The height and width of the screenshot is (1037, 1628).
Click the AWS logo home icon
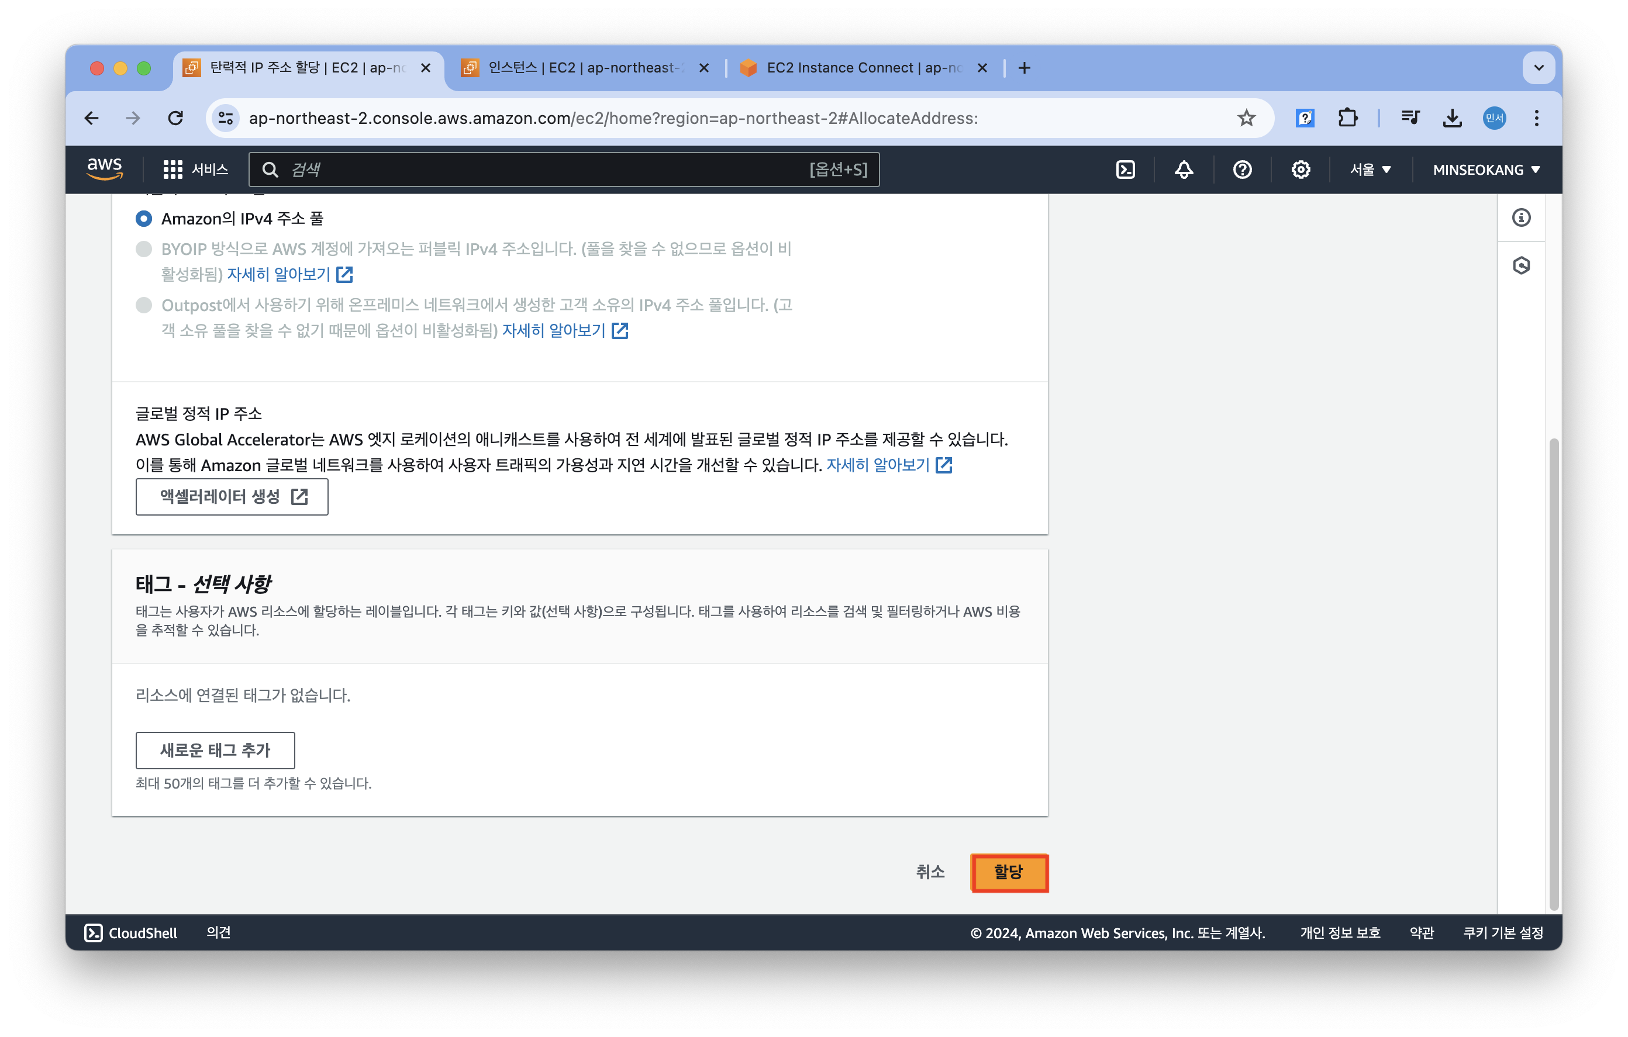(x=105, y=168)
